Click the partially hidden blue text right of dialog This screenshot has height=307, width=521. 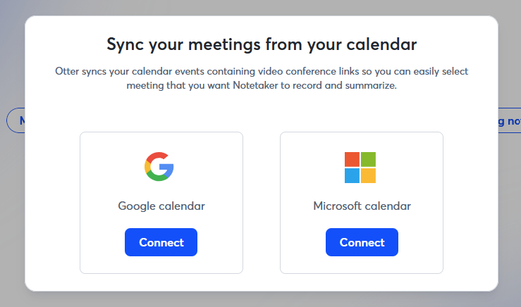coord(509,121)
